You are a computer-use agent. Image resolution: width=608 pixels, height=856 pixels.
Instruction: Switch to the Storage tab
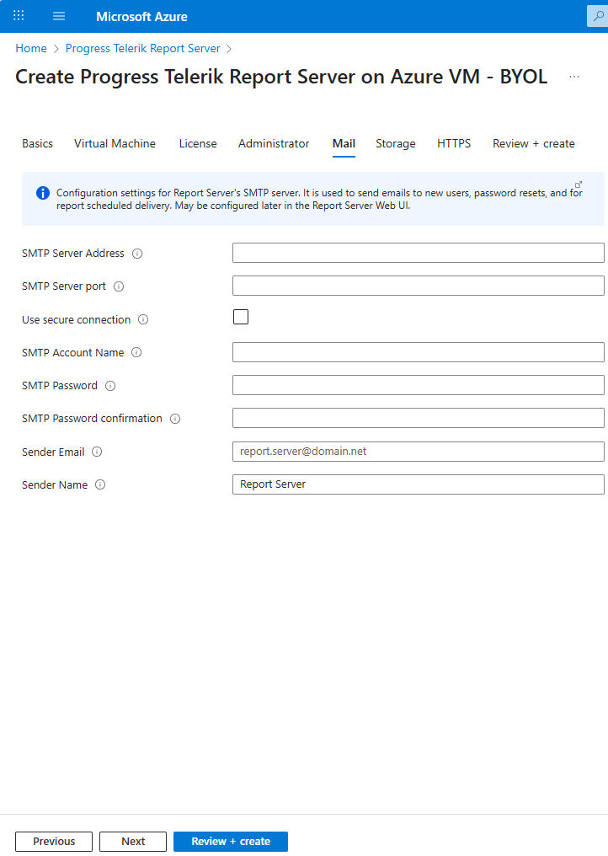[x=396, y=143]
